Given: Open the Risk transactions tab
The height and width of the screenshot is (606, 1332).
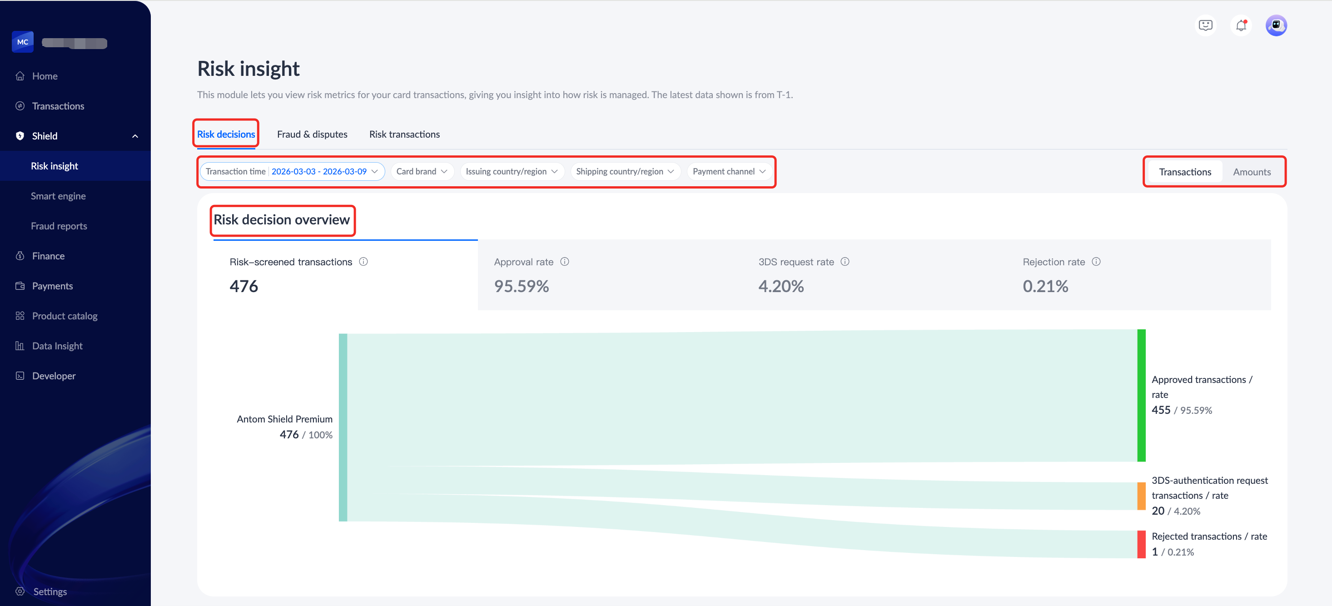Looking at the screenshot, I should click(404, 134).
